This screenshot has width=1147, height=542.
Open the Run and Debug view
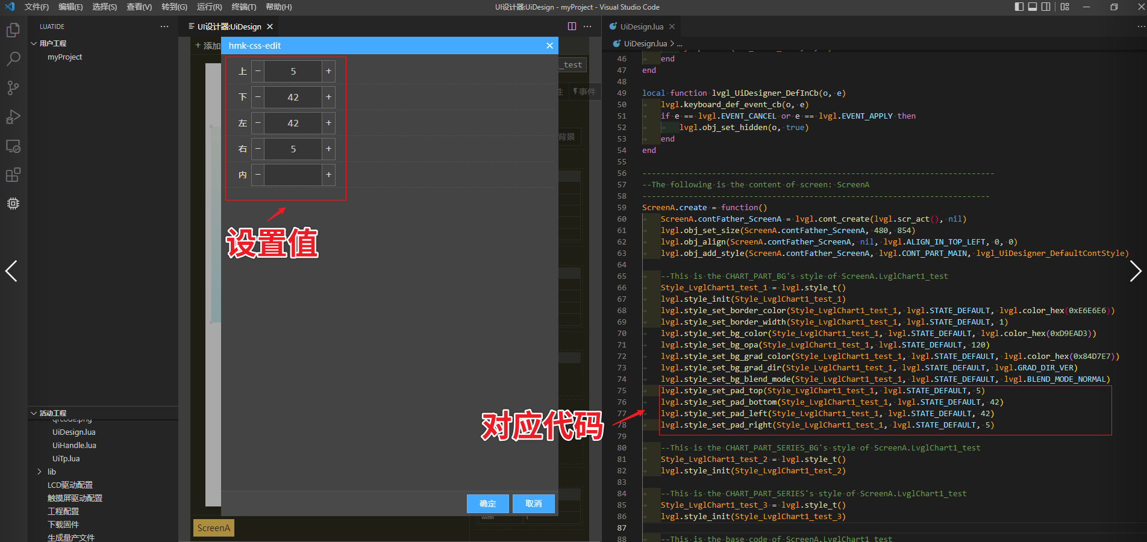click(x=13, y=117)
